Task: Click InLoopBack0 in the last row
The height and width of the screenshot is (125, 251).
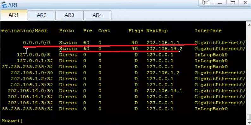Action: (x=211, y=109)
